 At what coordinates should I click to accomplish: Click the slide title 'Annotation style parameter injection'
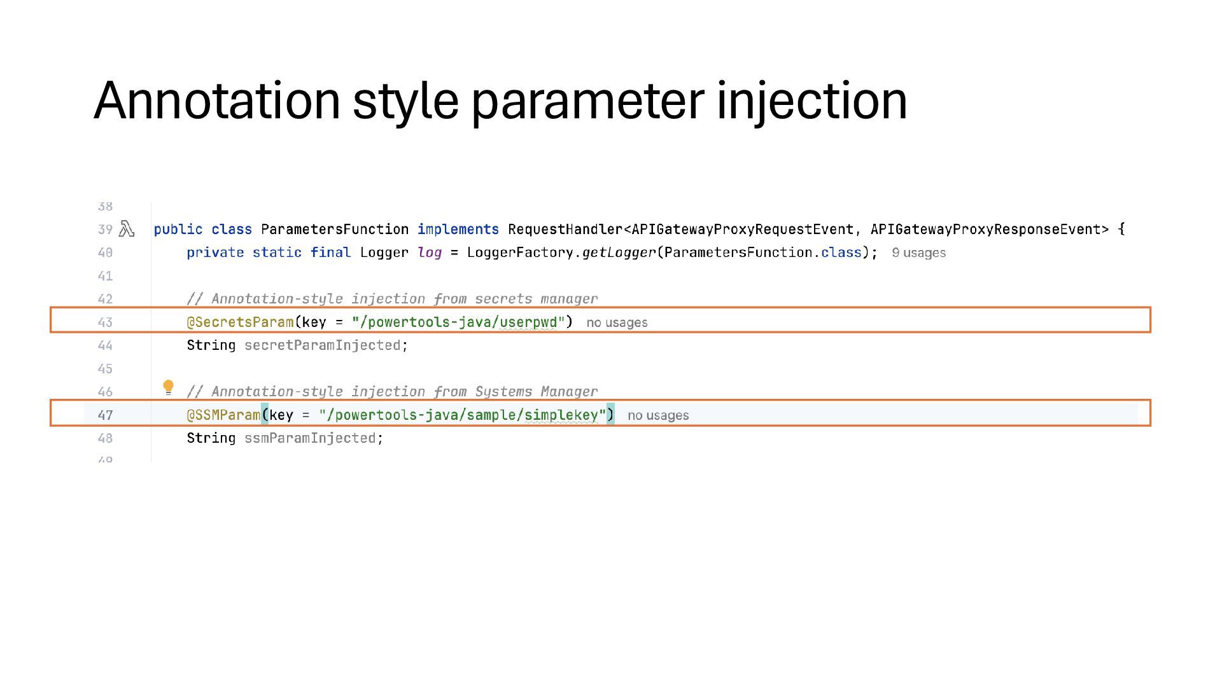(x=500, y=101)
